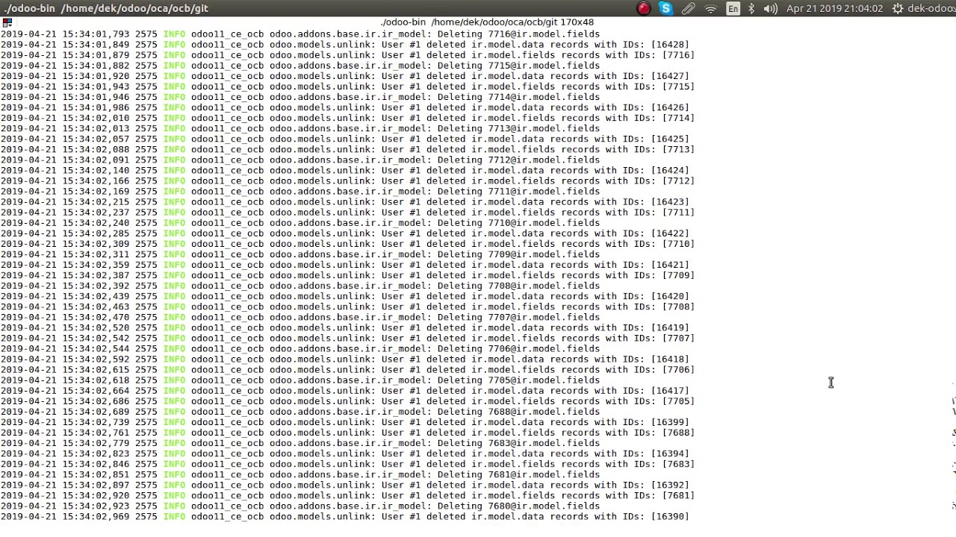Click the terminal titlebar showing 170x48
The image size is (956, 537).
pyautogui.click(x=487, y=22)
